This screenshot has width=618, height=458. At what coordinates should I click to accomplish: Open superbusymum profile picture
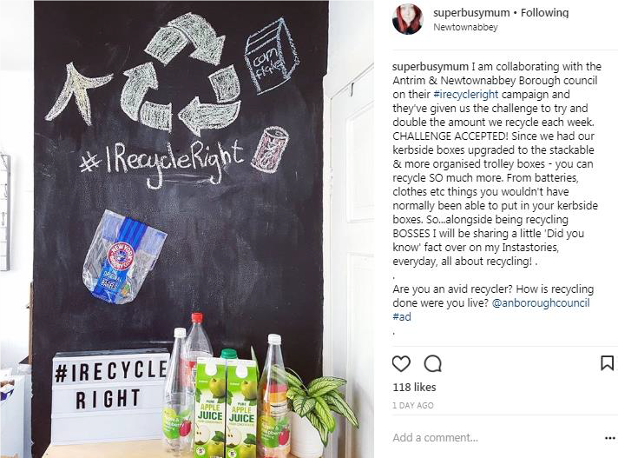(x=408, y=19)
